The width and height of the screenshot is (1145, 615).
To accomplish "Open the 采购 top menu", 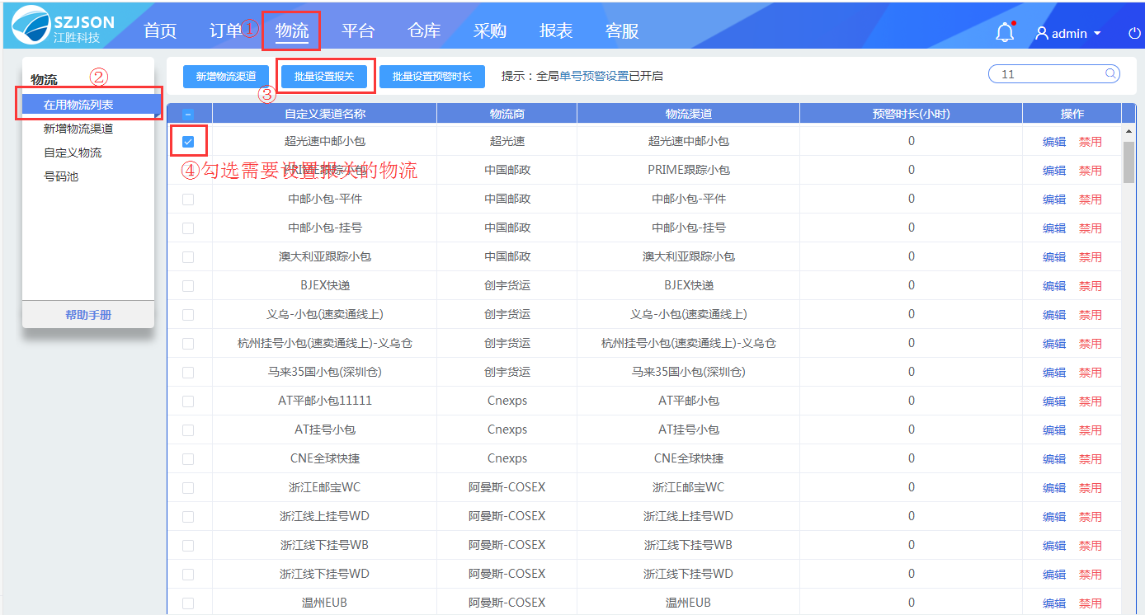I will [490, 31].
